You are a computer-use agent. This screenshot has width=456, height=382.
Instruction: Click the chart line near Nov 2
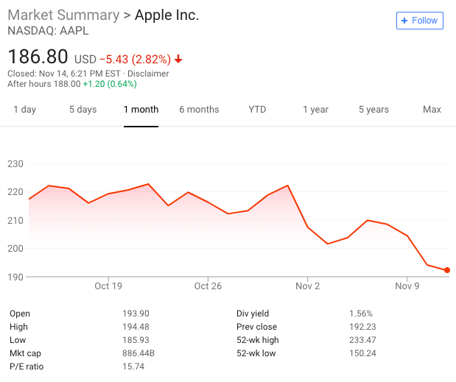[x=308, y=227]
